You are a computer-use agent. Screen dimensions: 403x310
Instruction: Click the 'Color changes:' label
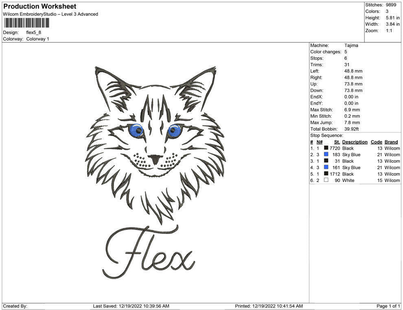[x=326, y=52]
